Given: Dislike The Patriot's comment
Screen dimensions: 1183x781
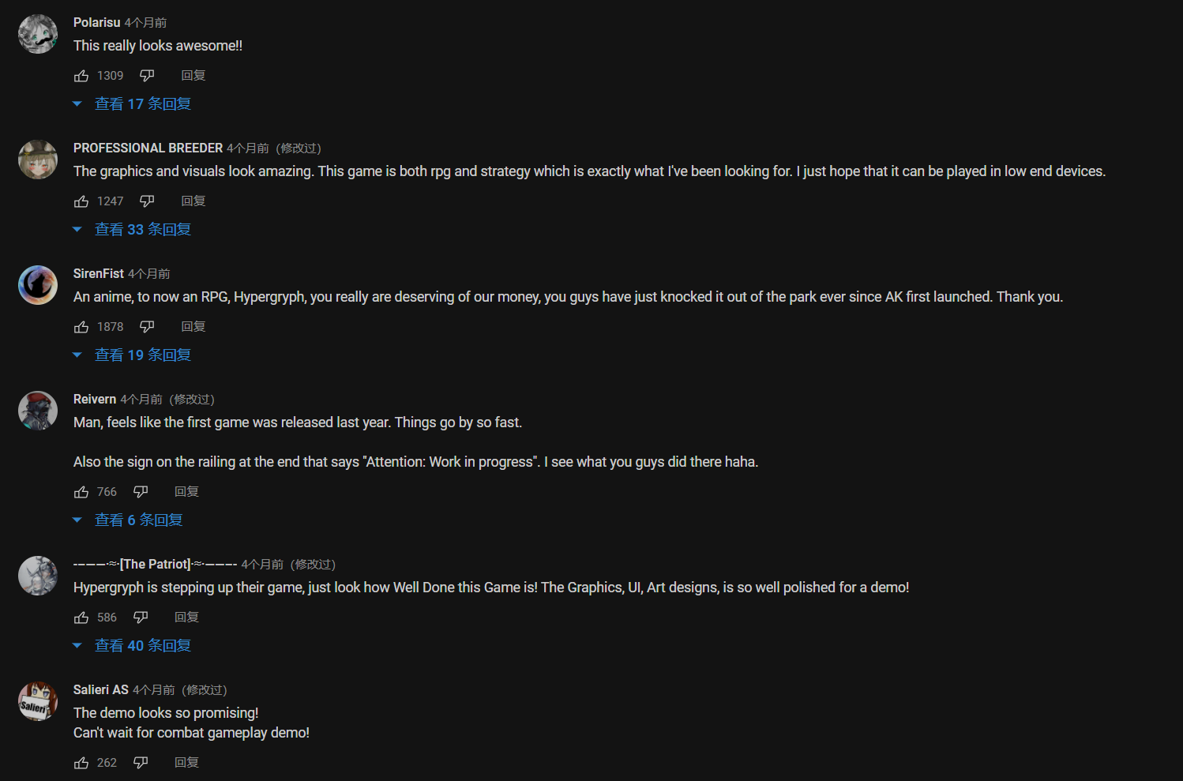Looking at the screenshot, I should pyautogui.click(x=141, y=618).
